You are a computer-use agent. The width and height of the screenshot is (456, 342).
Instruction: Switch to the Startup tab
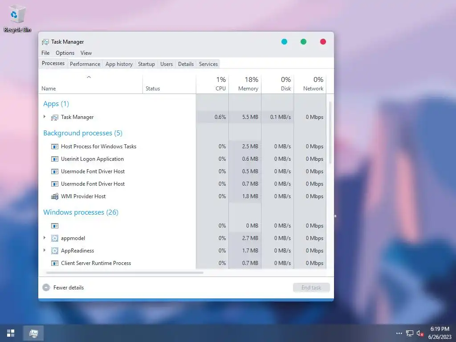146,64
